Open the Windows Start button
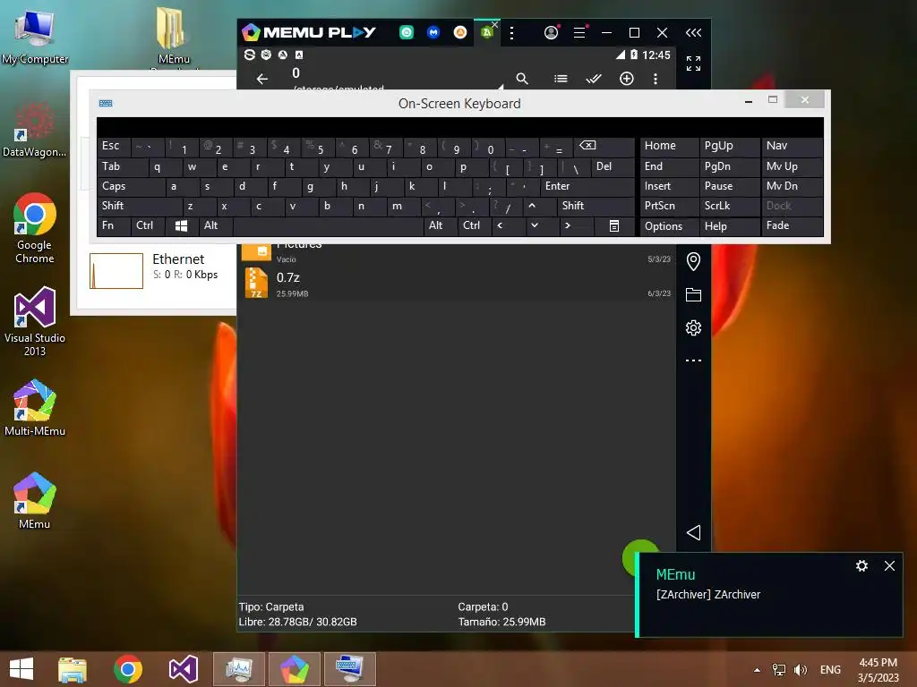Image resolution: width=917 pixels, height=687 pixels. [x=21, y=669]
